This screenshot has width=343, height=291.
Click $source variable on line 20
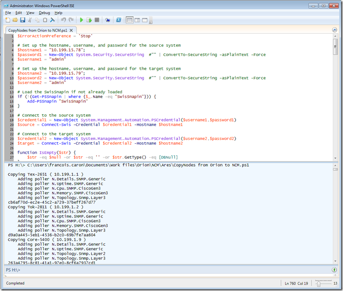click(26, 125)
